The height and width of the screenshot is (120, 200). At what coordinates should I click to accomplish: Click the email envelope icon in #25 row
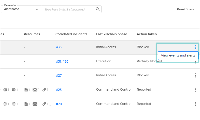pos(35,90)
